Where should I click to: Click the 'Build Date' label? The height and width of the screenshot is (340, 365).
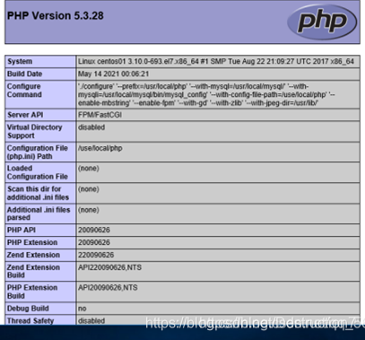click(x=25, y=74)
